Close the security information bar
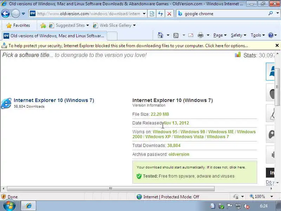Viewport: 281px width, 211px height. tap(277, 46)
